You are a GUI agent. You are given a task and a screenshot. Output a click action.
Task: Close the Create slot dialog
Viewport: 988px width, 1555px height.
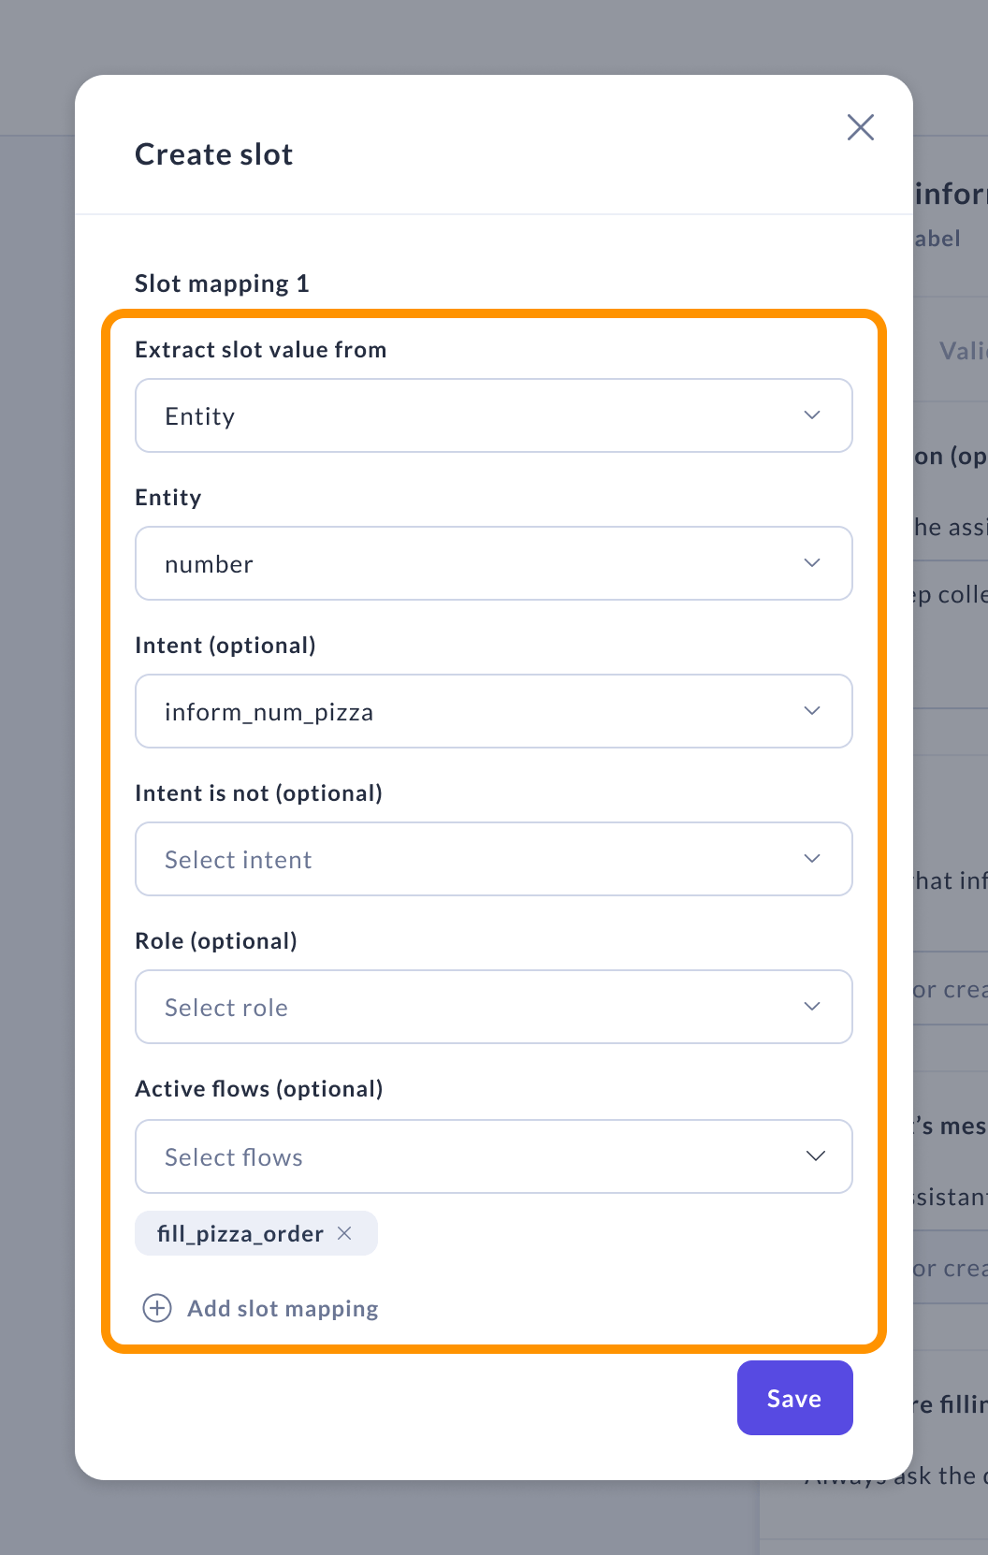(860, 127)
